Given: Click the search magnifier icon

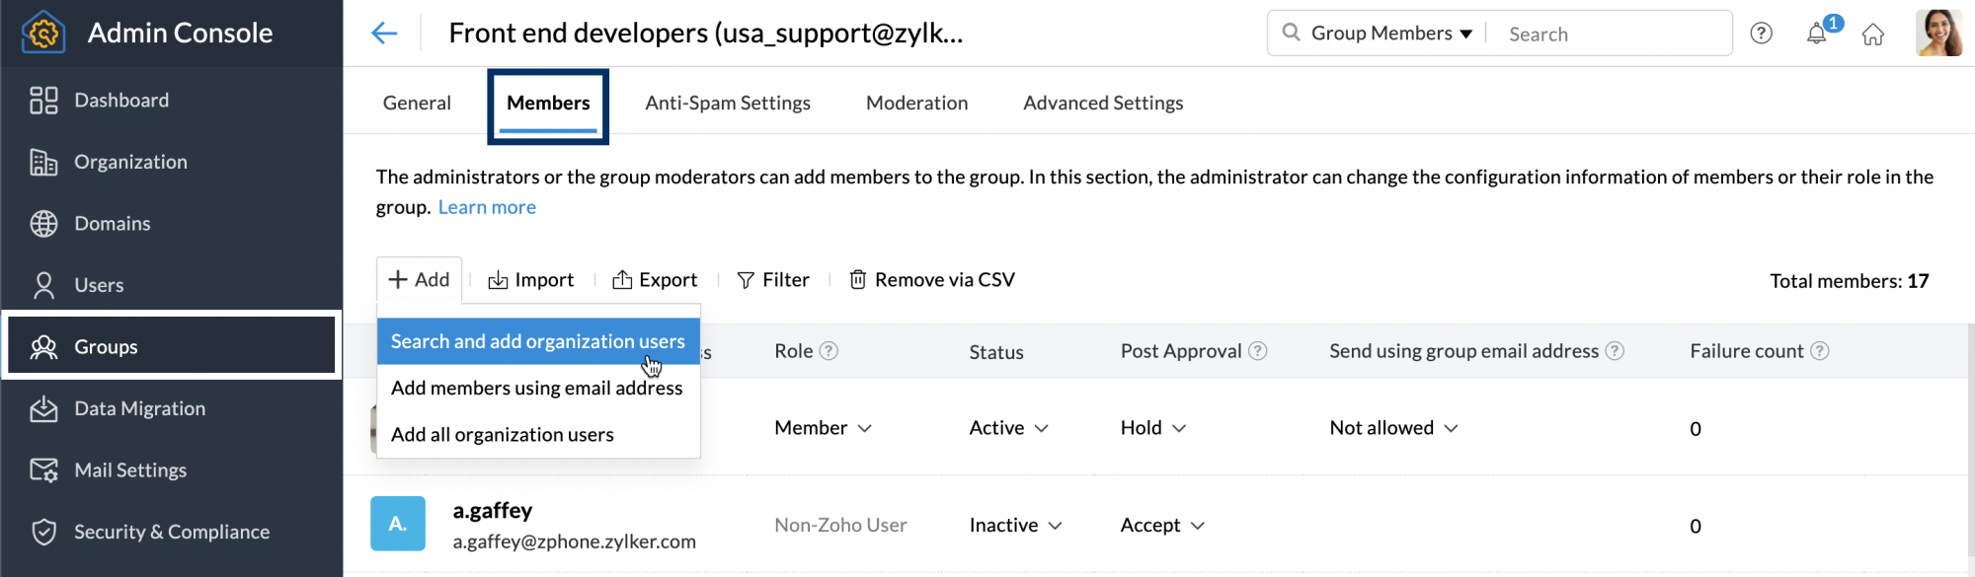Looking at the screenshot, I should pyautogui.click(x=1291, y=33).
